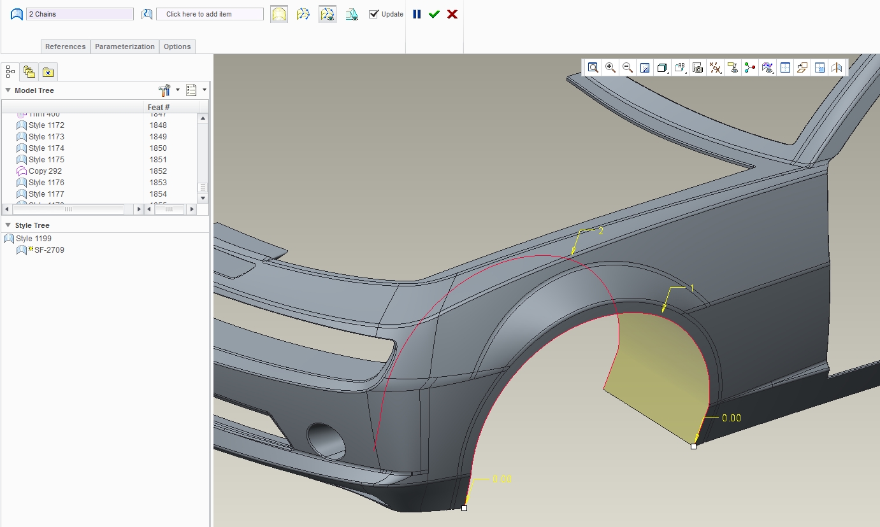Click feature number 1848
The height and width of the screenshot is (527, 880).
click(x=158, y=125)
